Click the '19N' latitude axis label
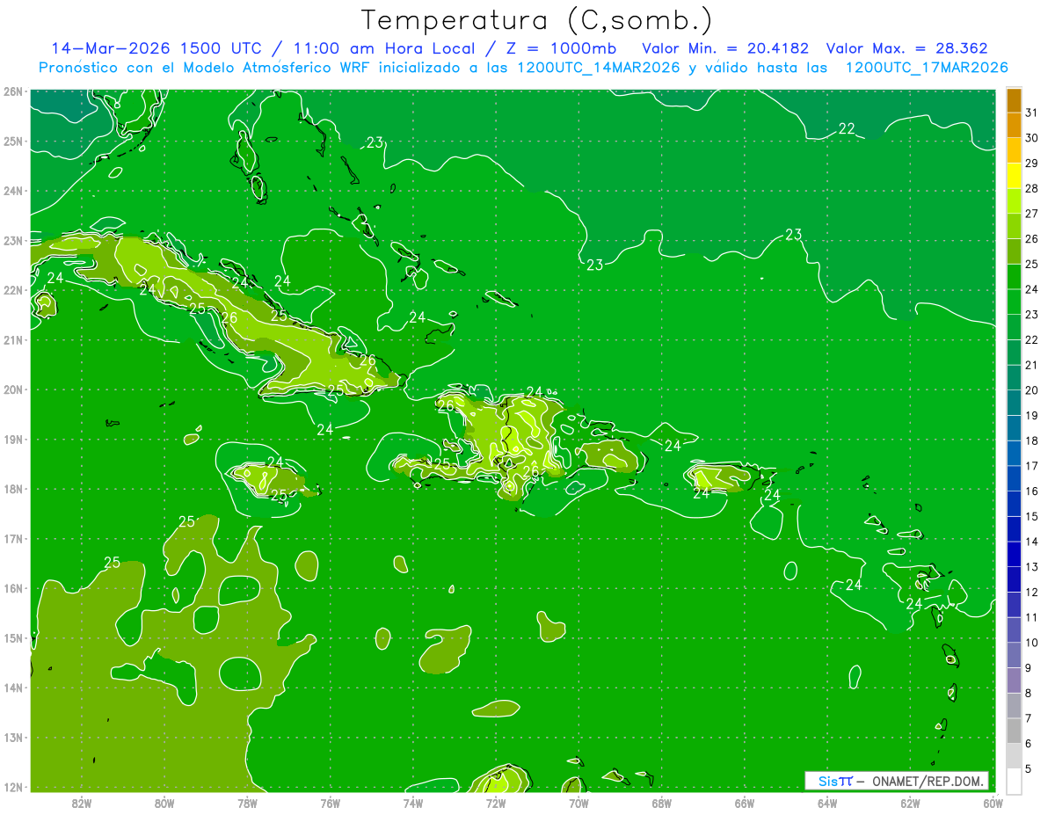The width and height of the screenshot is (1055, 815). point(13,439)
